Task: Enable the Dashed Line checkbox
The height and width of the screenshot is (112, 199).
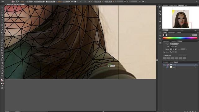Action: coord(164,55)
